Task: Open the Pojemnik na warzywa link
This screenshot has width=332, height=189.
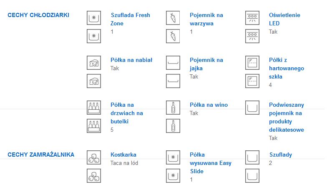Action: point(206,19)
